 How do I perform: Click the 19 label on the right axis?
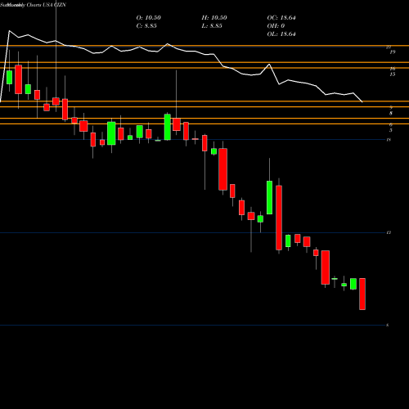point(393,52)
